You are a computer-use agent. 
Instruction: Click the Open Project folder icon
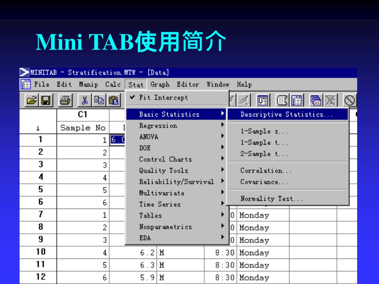pyautogui.click(x=32, y=100)
